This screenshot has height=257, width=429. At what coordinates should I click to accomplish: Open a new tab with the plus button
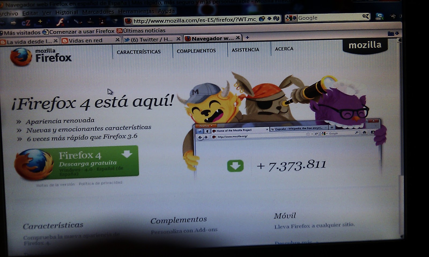tap(247, 37)
